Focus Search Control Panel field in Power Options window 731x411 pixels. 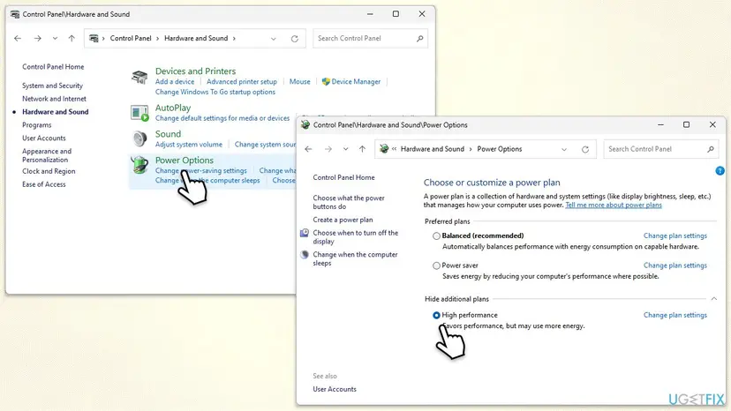tap(660, 149)
